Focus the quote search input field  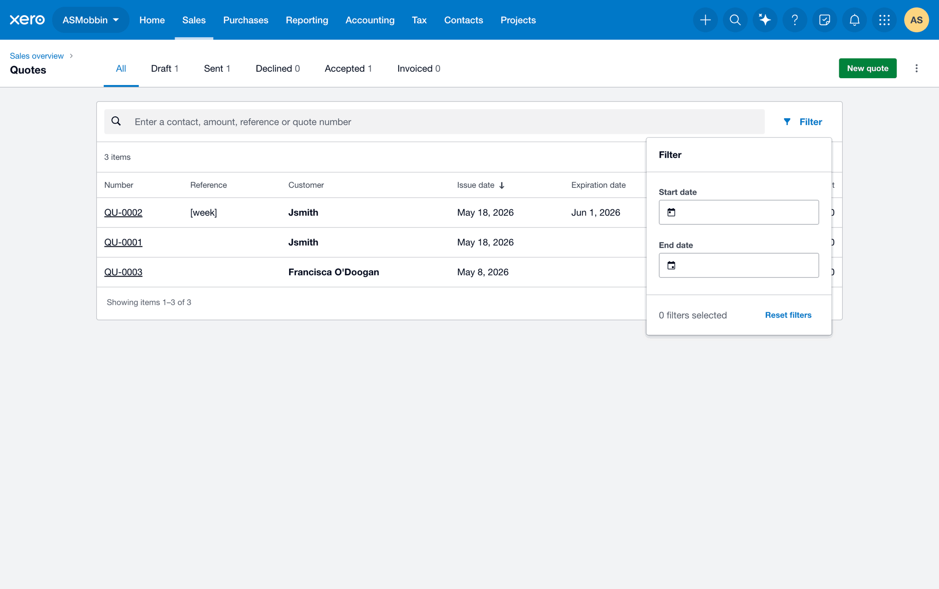tap(434, 122)
